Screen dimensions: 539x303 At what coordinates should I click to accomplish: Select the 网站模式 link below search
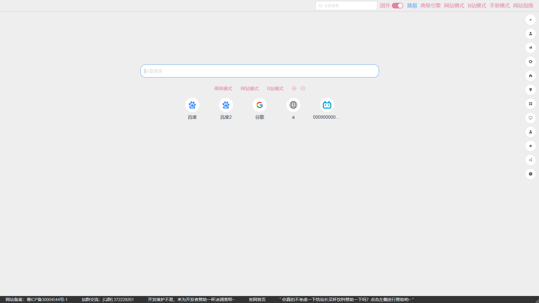(x=249, y=89)
